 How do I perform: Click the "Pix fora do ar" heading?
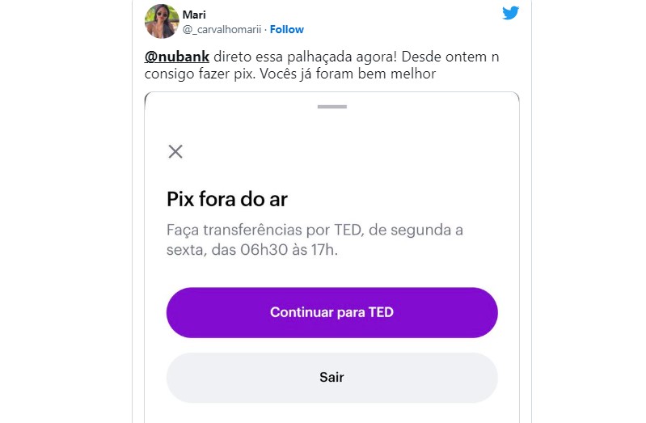[227, 199]
